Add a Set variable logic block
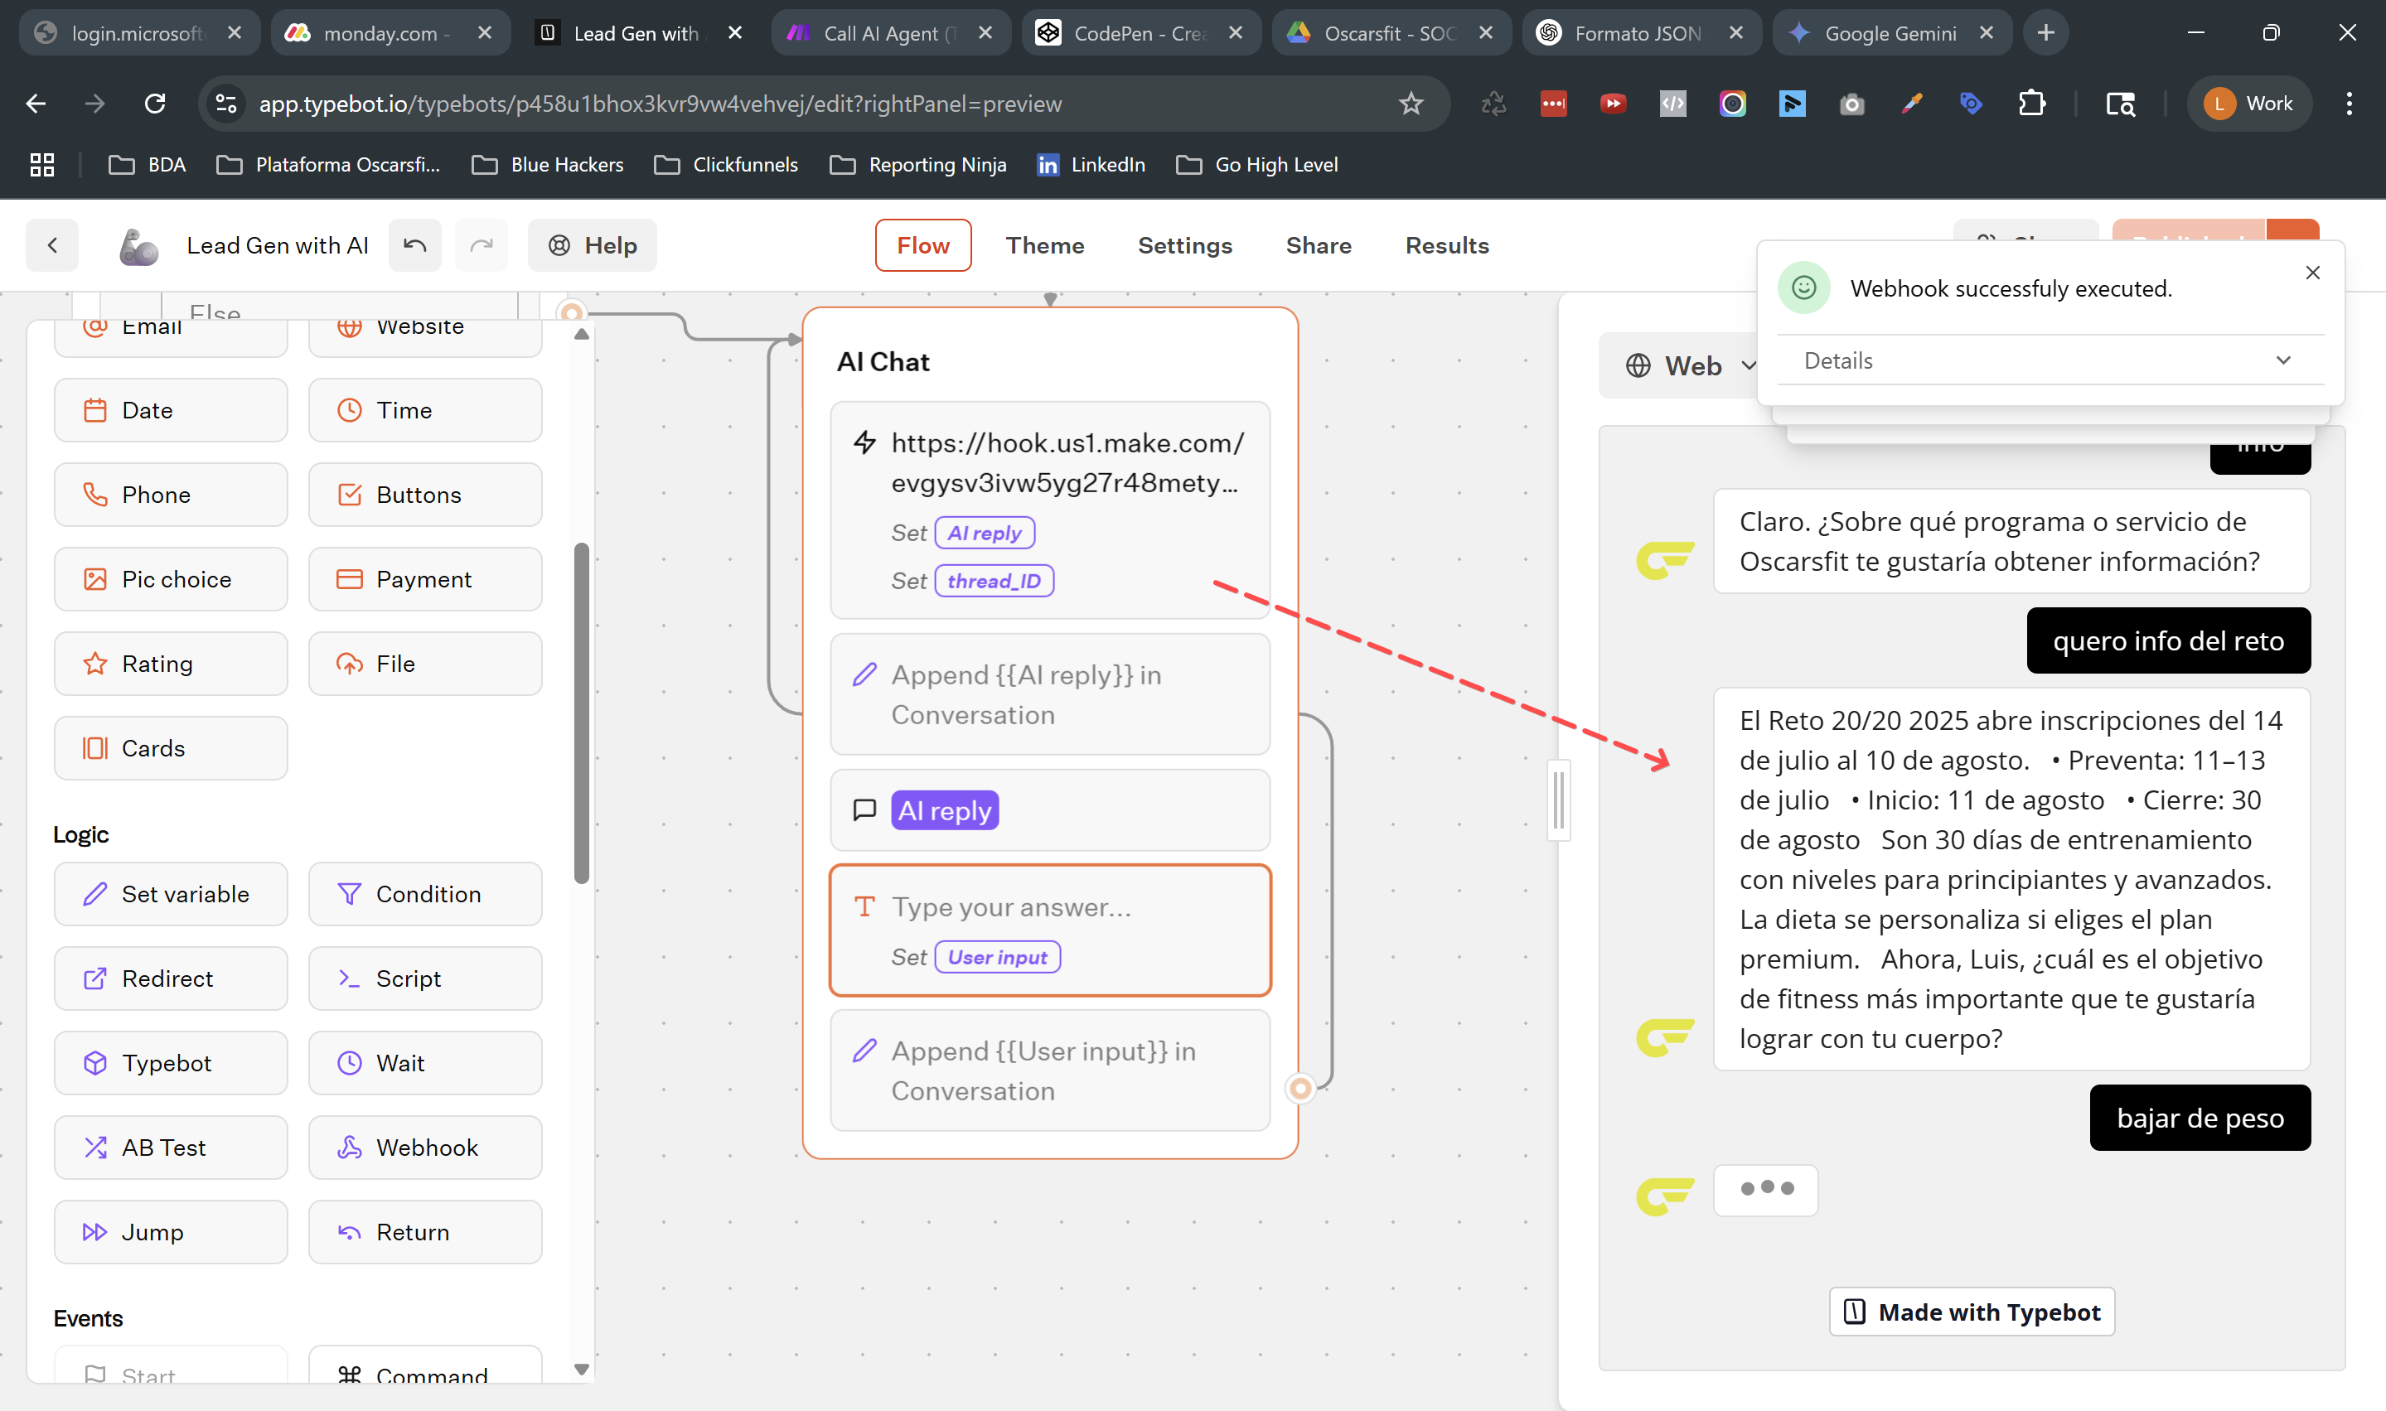The height and width of the screenshot is (1411, 2386). click(170, 894)
